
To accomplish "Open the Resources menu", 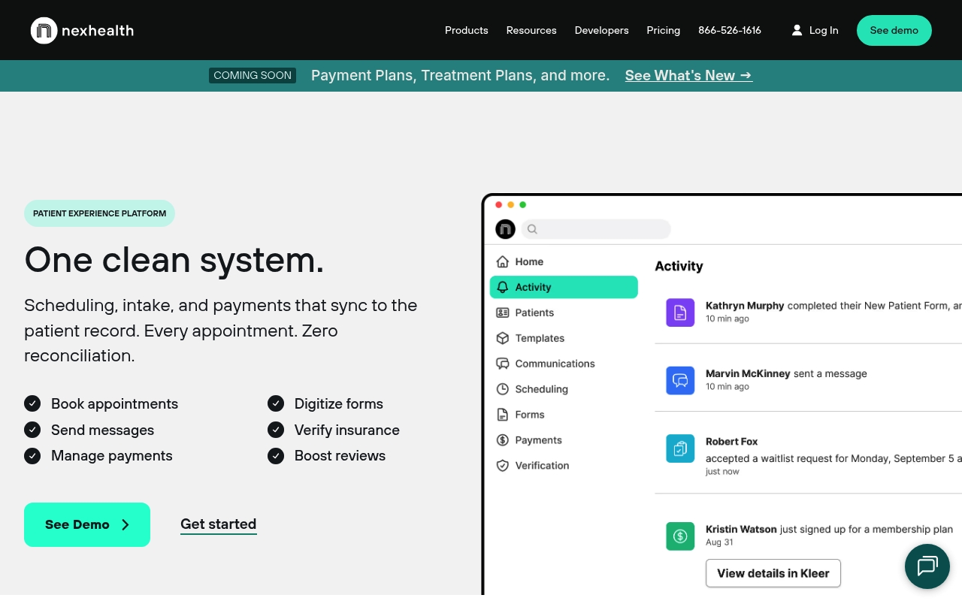I will click(531, 30).
